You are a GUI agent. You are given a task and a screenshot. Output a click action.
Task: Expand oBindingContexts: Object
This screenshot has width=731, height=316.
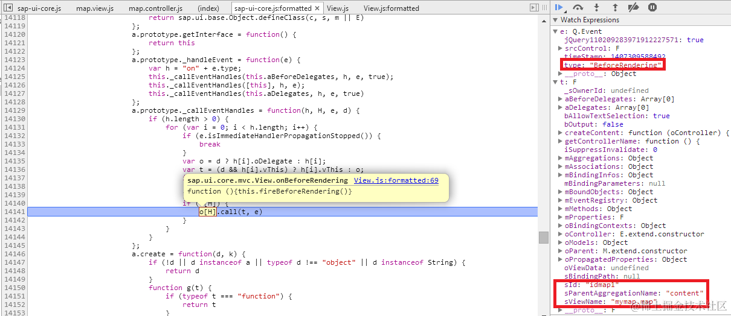pos(561,226)
